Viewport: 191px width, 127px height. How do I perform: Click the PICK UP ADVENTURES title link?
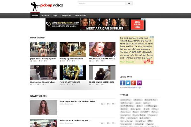(x=70, y=82)
